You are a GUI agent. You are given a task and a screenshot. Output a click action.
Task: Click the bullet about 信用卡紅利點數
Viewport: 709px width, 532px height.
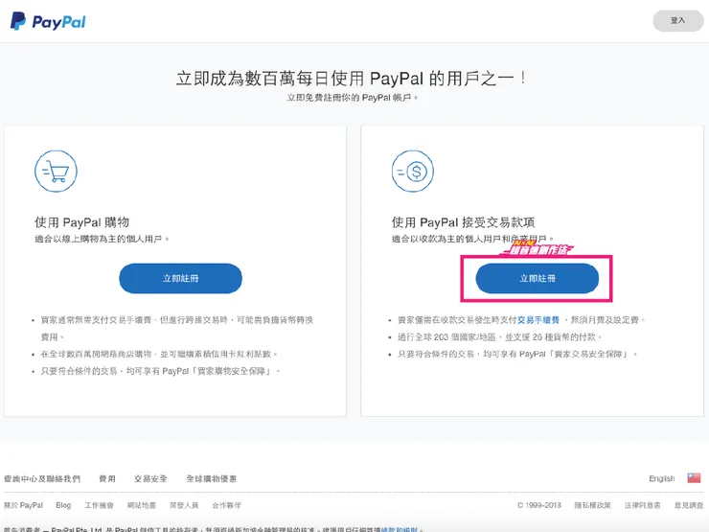(x=159, y=354)
